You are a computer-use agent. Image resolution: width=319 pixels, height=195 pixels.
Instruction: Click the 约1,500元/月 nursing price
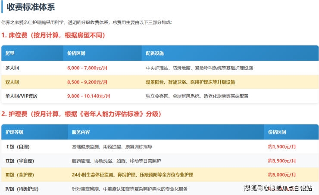click(282, 147)
